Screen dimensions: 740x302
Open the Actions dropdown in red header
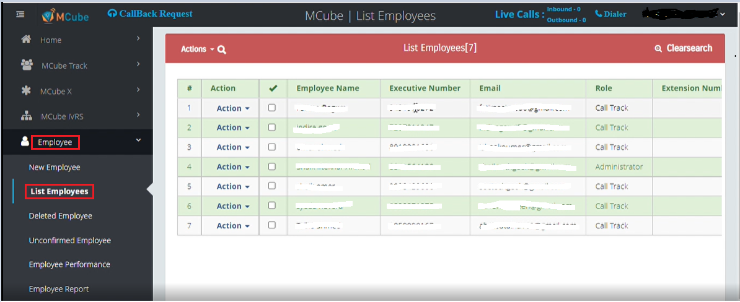[x=197, y=49]
